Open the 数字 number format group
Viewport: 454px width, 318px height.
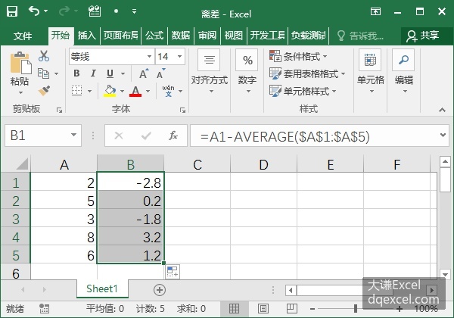[x=247, y=71]
